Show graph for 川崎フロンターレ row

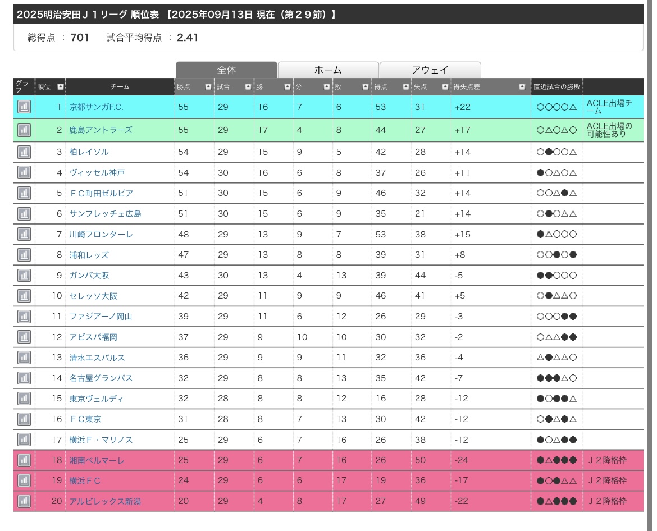click(24, 234)
